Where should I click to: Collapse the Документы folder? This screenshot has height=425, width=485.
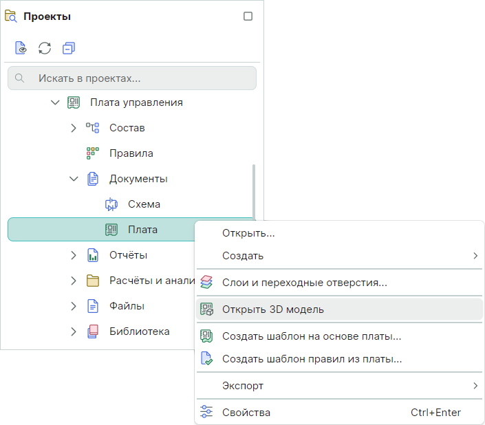[74, 179]
